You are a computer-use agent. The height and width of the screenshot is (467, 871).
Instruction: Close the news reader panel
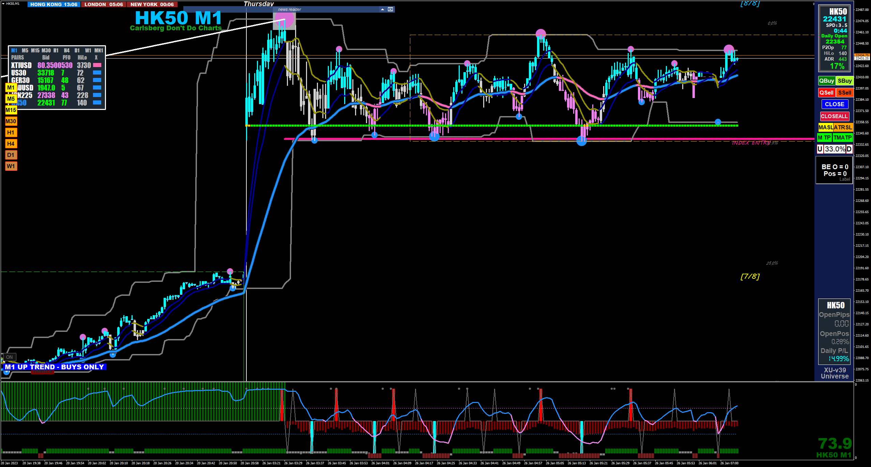(x=391, y=10)
